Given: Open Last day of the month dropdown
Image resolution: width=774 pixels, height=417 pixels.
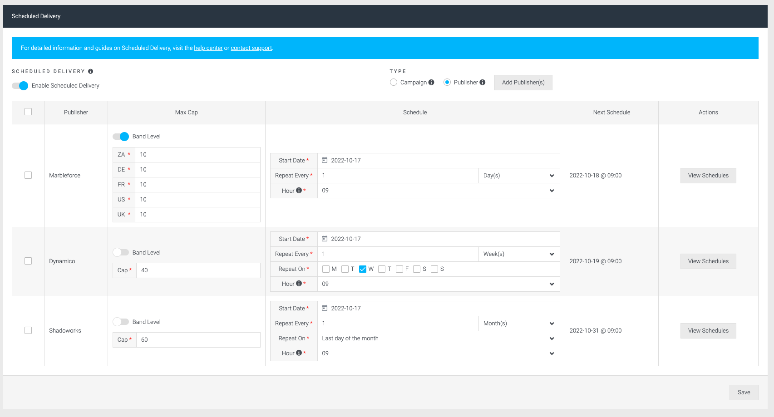Looking at the screenshot, I should (438, 339).
